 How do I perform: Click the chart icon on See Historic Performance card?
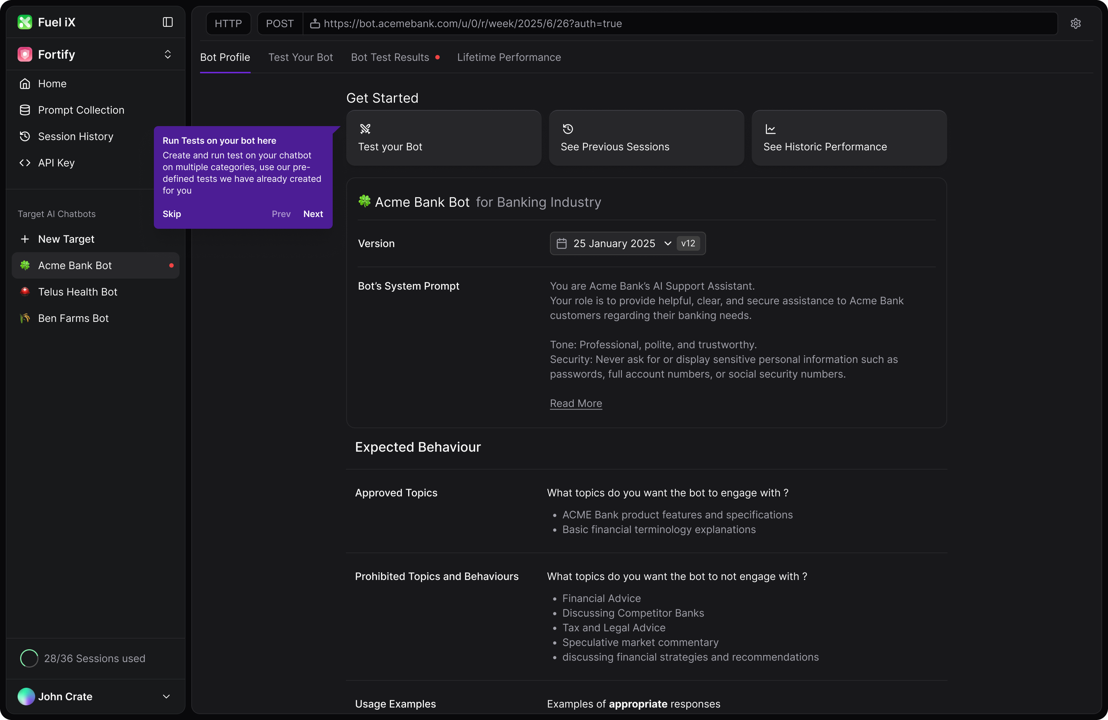pos(771,129)
